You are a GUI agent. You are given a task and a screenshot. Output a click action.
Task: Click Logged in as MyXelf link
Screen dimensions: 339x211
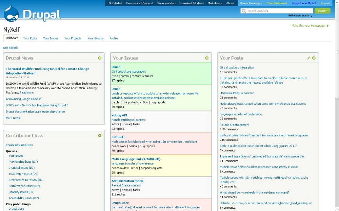(304, 3)
